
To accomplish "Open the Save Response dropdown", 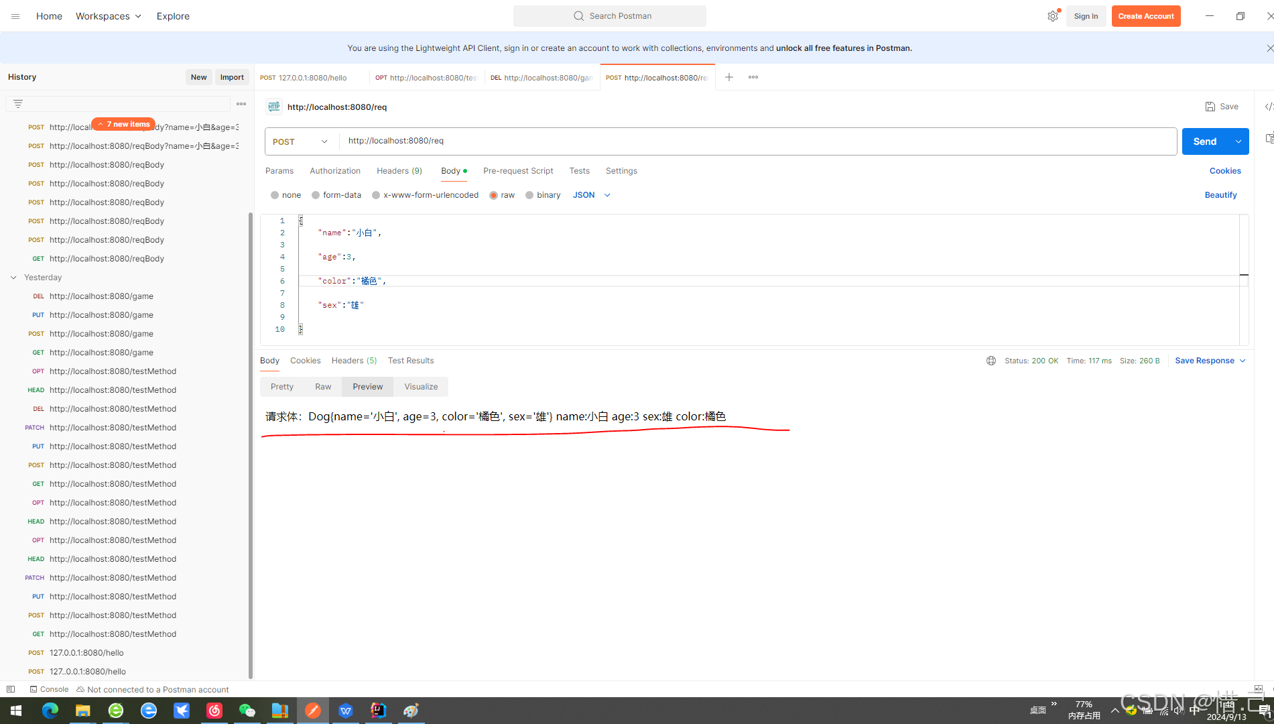I will (x=1210, y=361).
